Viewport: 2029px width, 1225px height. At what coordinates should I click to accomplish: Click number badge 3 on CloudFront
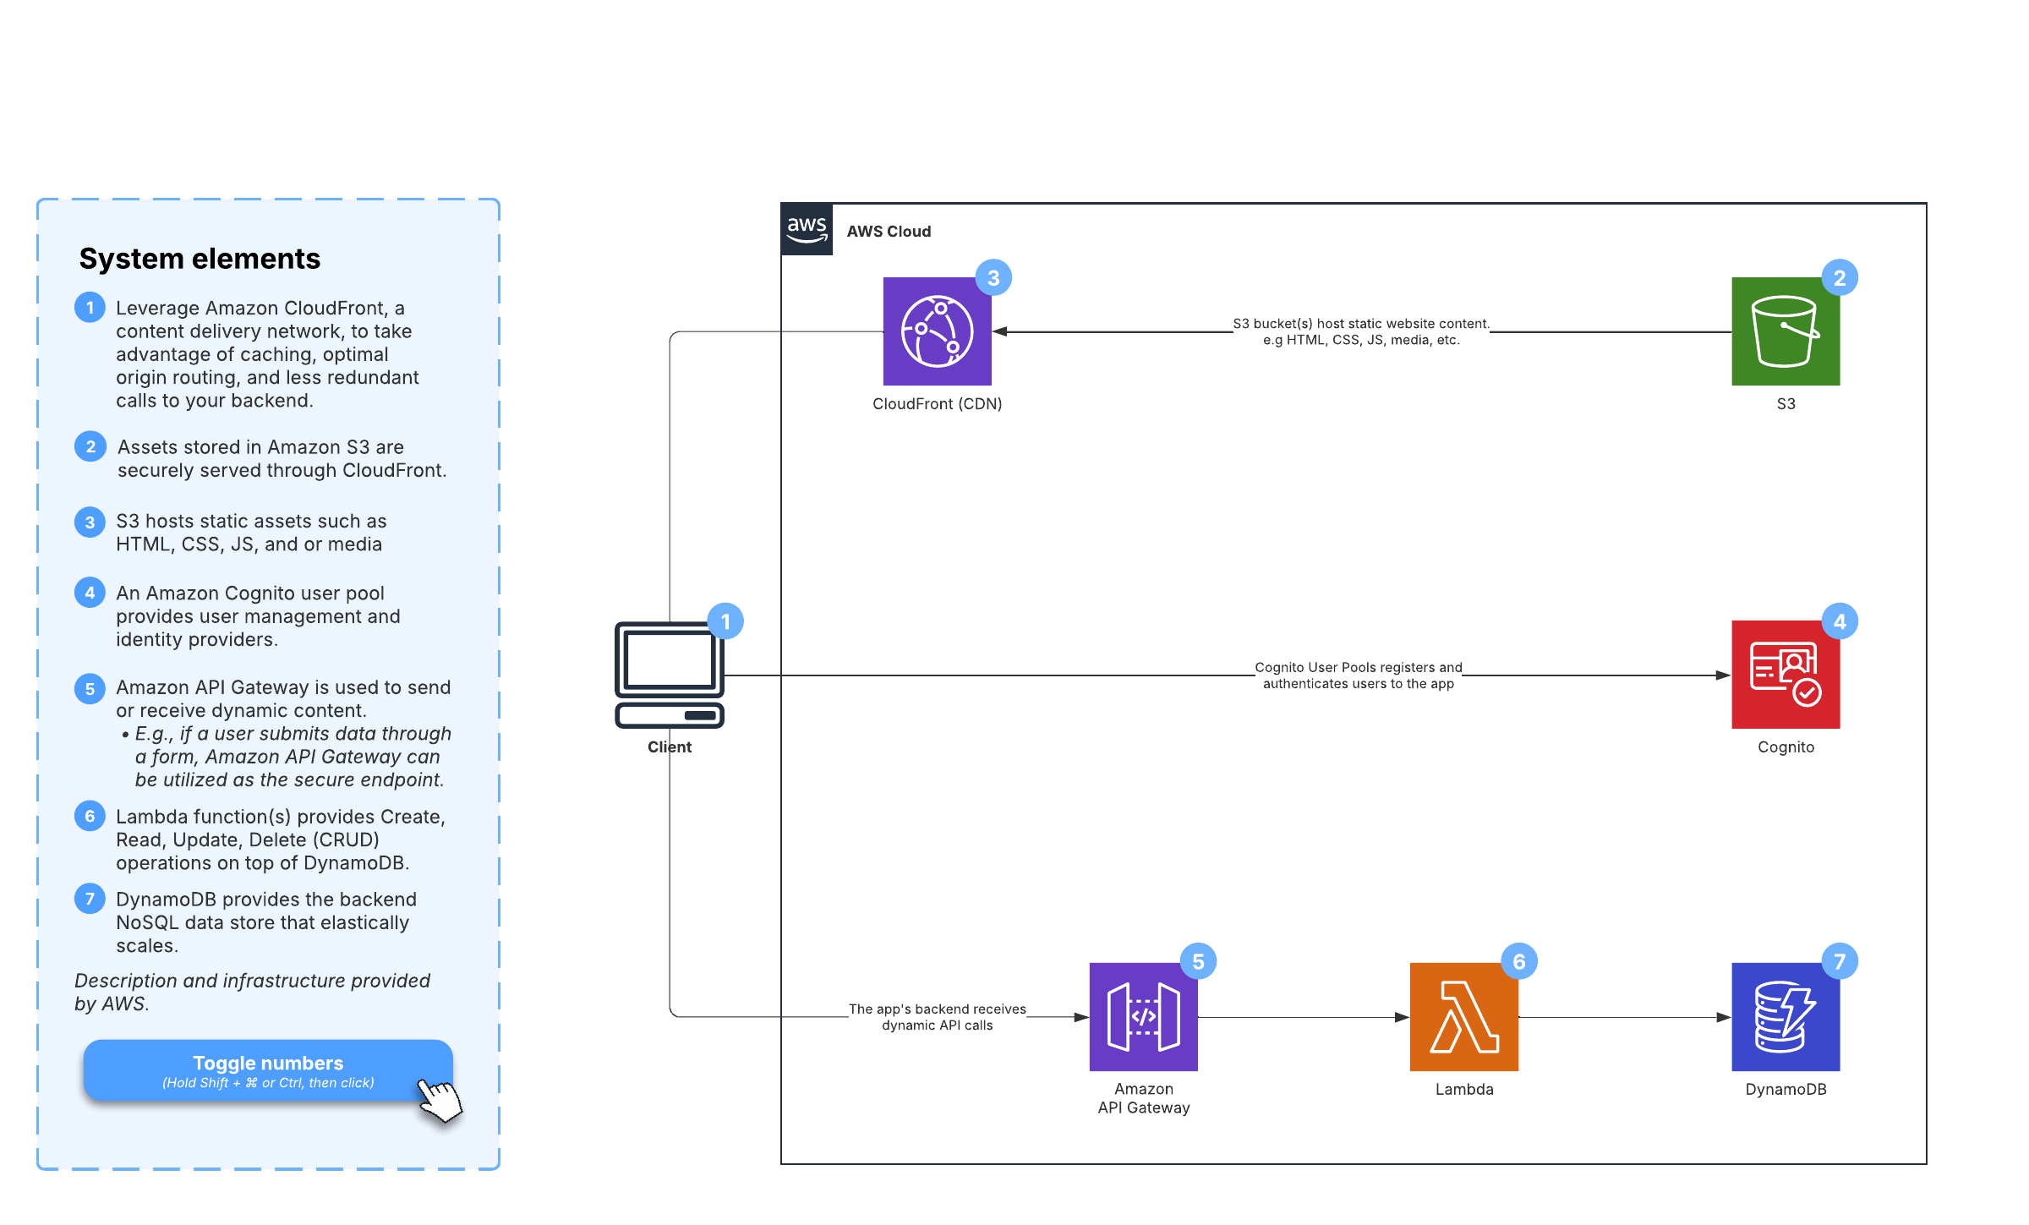993,278
